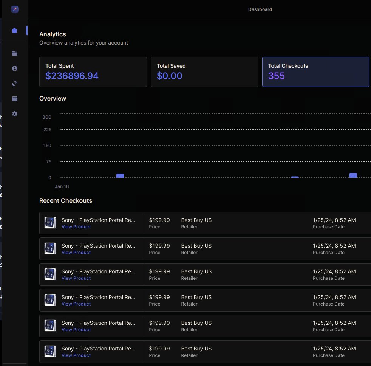Click the Sony PlayStation Portal title in second checkout

click(99, 246)
